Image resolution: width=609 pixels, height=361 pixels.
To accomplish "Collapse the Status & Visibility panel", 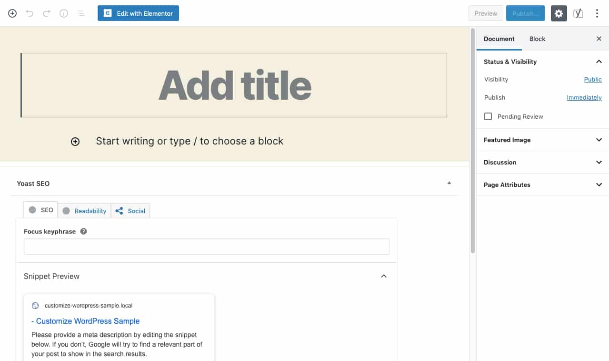I will click(x=599, y=62).
